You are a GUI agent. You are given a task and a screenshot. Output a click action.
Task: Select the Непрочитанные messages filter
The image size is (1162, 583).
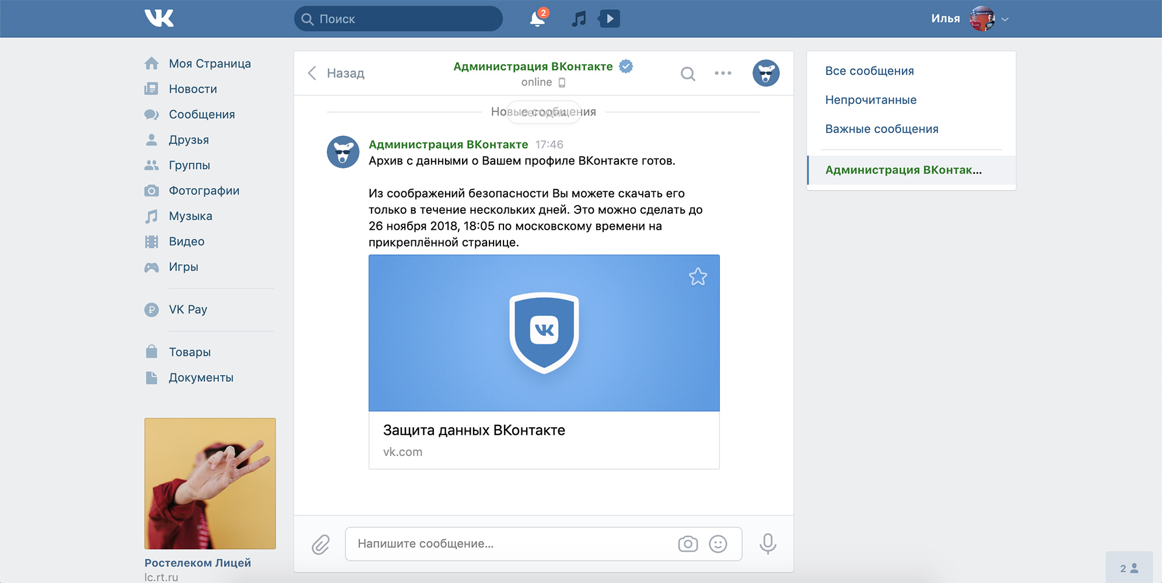click(870, 100)
